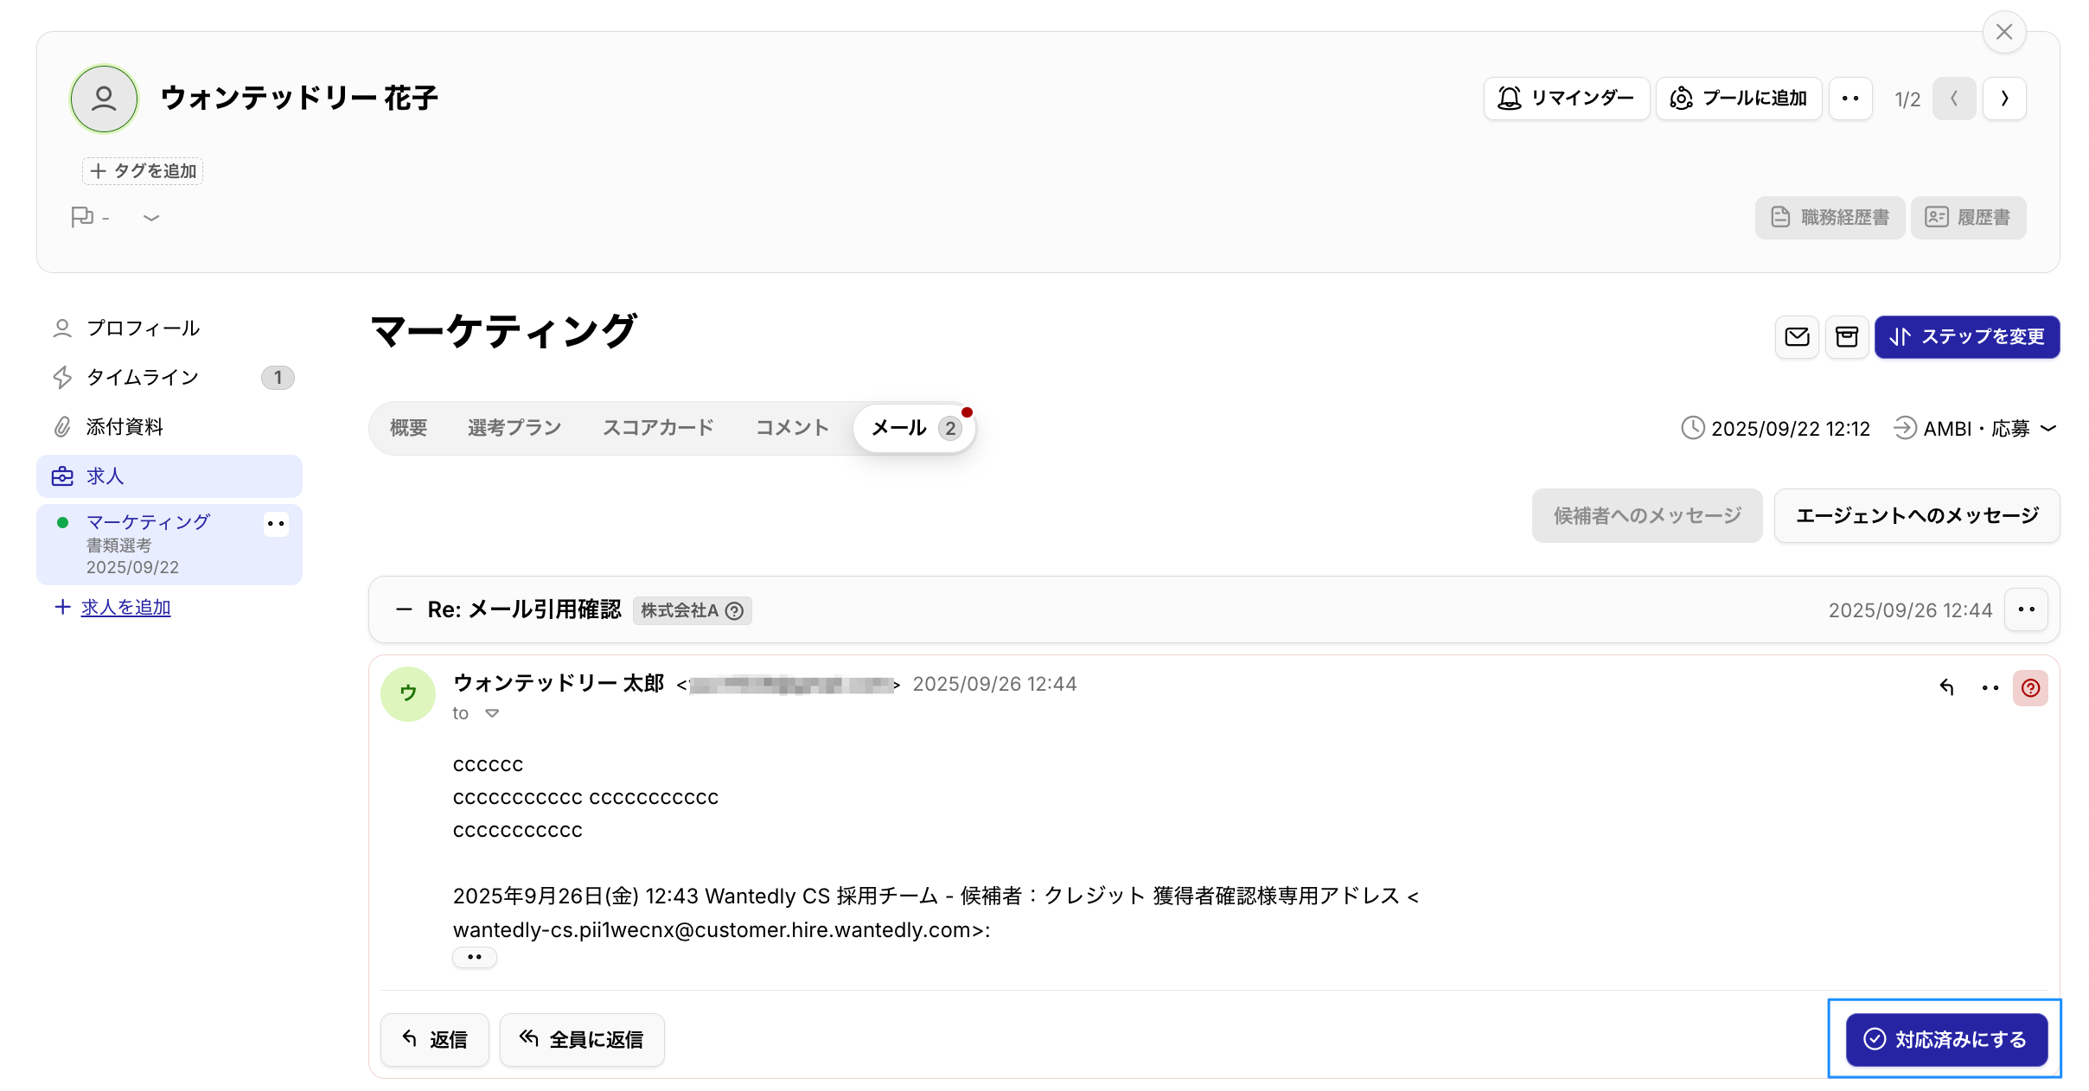The height and width of the screenshot is (1091, 2089).
Task: Expand the email recipients 'to' arrow
Action: point(492,713)
